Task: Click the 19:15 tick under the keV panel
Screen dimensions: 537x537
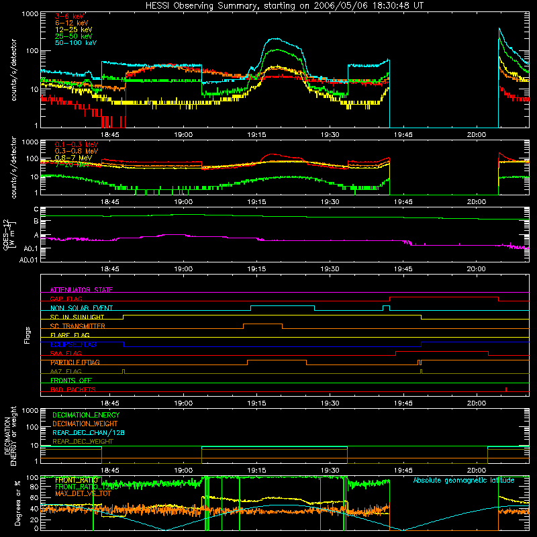Action: [256, 135]
